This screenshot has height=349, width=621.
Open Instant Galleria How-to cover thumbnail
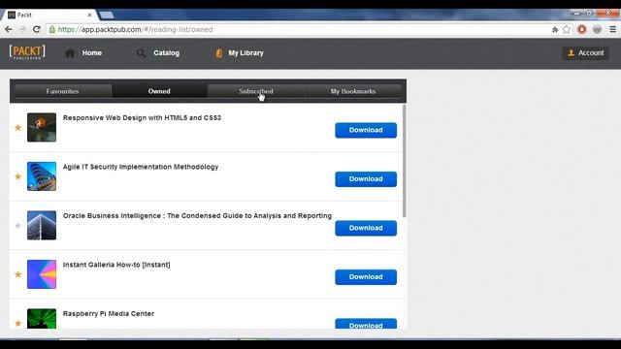pos(42,274)
